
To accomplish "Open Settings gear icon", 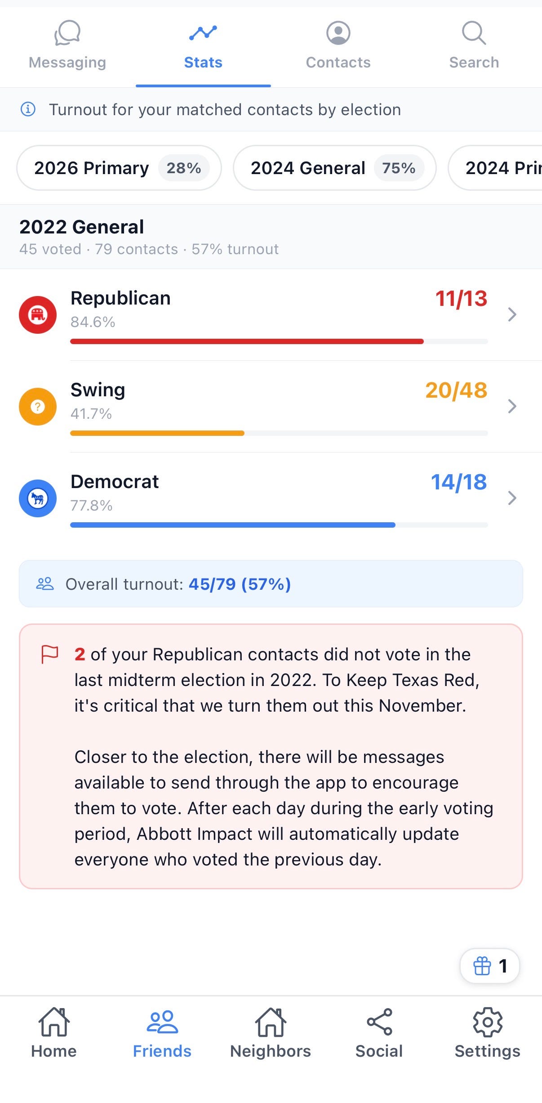I will [488, 1022].
